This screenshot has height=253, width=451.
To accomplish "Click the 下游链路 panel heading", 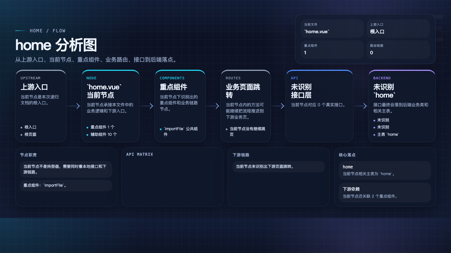I will (241, 155).
